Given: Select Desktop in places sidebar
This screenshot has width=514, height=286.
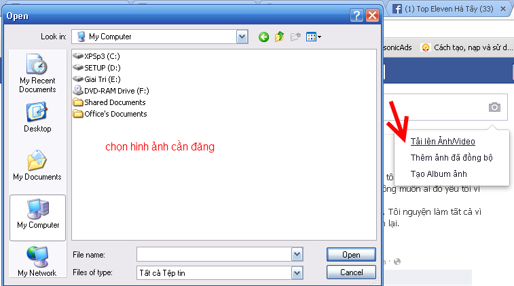Looking at the screenshot, I should point(37,117).
